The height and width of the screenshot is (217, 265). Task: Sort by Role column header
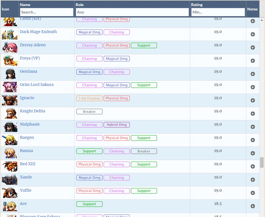point(80,5)
